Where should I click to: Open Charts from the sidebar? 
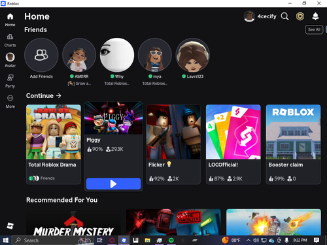coord(10,41)
